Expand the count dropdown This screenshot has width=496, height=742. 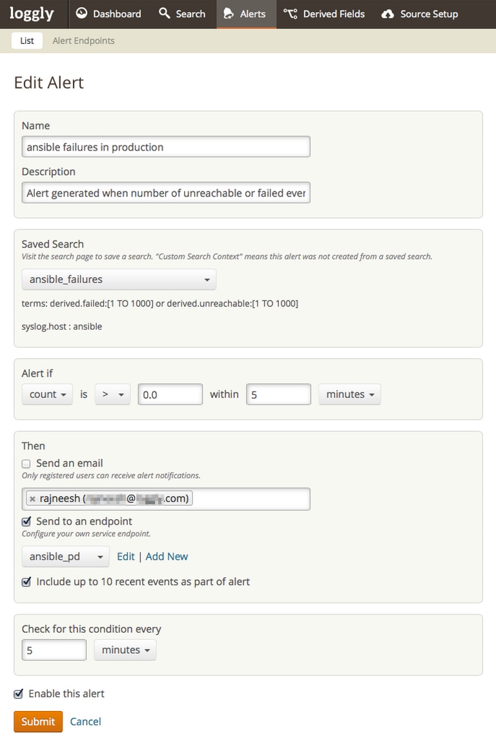coord(48,394)
